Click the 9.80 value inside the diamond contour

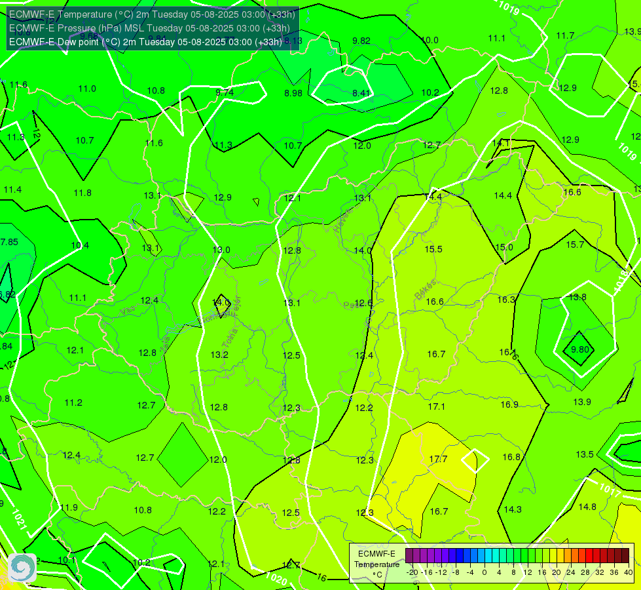click(579, 349)
